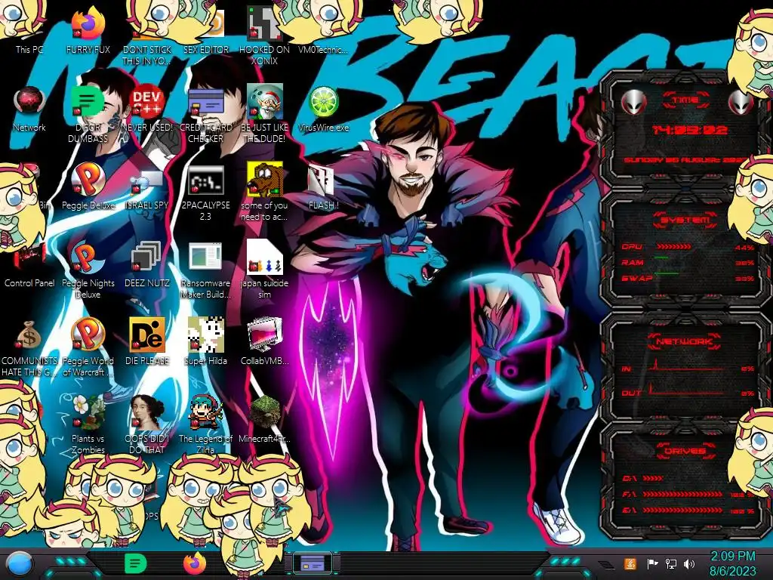The width and height of the screenshot is (773, 580).
Task: Click the DRIVES widget header
Action: (x=685, y=451)
